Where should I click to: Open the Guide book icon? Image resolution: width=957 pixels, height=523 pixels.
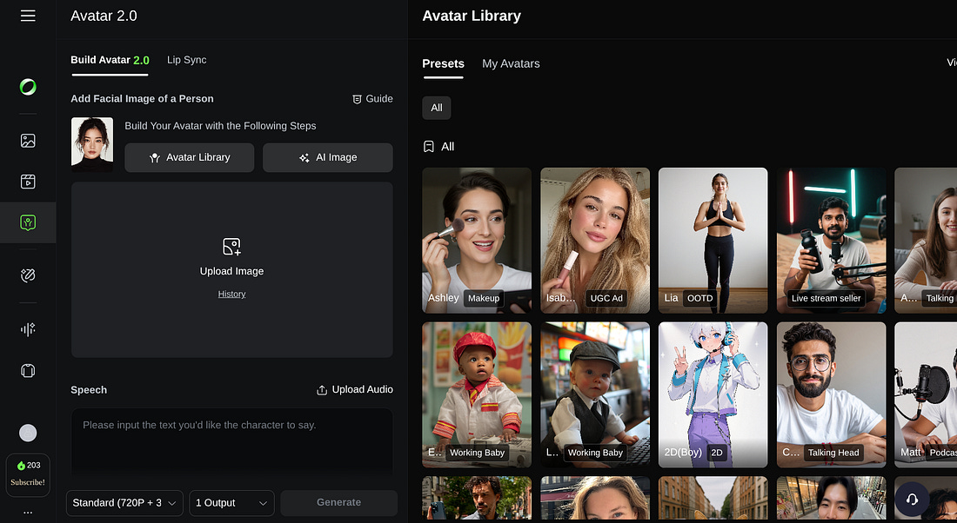(357, 99)
